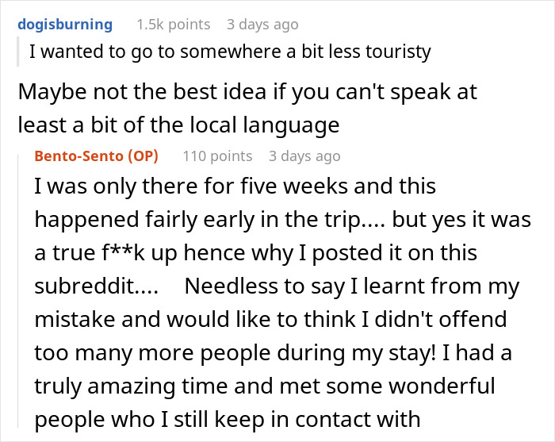Click the 'Maybe not the best idea' comment text

(144, 92)
